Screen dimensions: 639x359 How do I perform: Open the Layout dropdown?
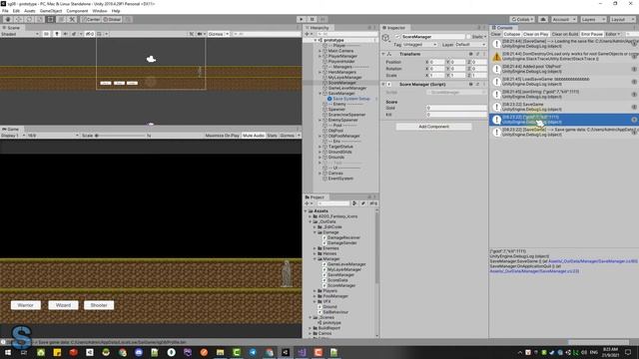point(622,19)
